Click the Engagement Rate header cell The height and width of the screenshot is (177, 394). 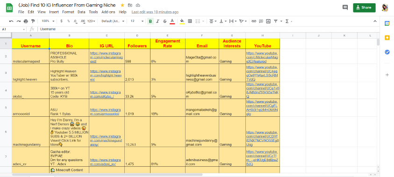pyautogui.click(x=168, y=44)
